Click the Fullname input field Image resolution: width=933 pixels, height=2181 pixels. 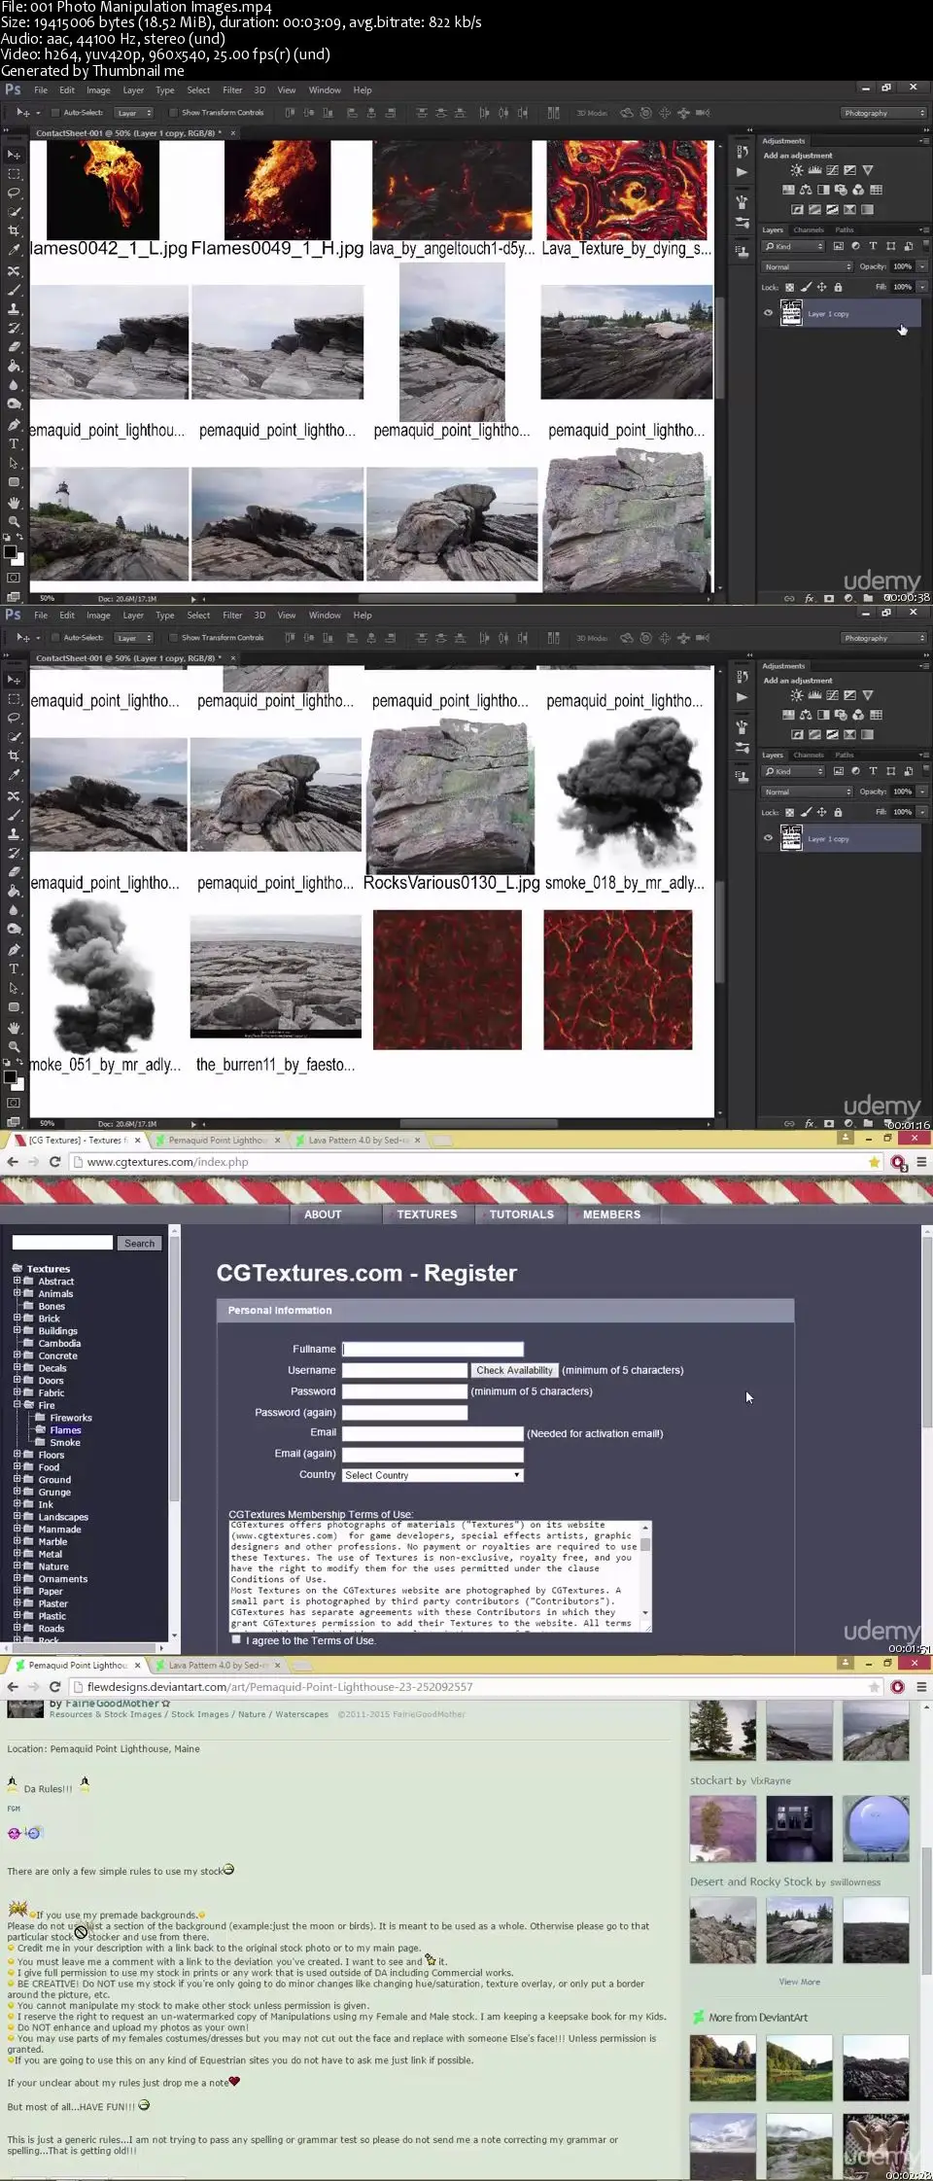(432, 1349)
